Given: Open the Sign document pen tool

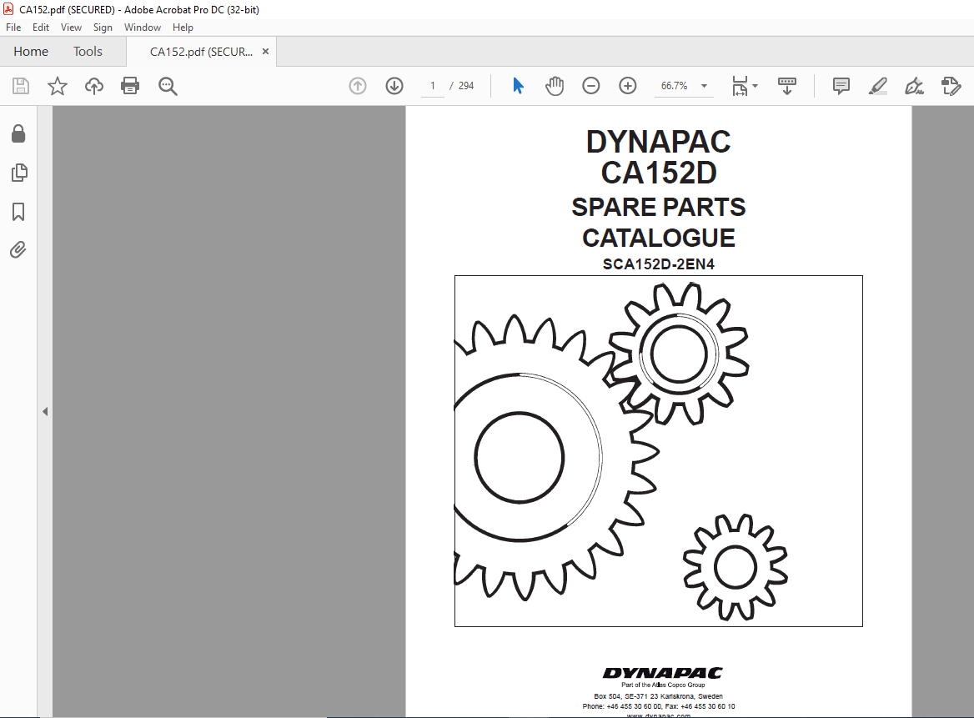Looking at the screenshot, I should pyautogui.click(x=914, y=86).
